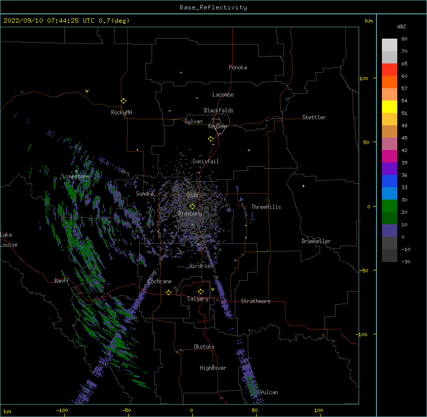The width and height of the screenshot is (427, 417).
Task: Click the 100 tick on right axis
Action: [x=364, y=78]
